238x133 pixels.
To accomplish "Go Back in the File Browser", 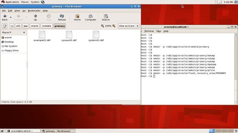I will [x=5, y=17].
